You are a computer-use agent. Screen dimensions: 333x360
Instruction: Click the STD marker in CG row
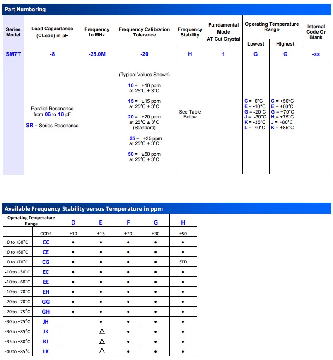point(183,262)
